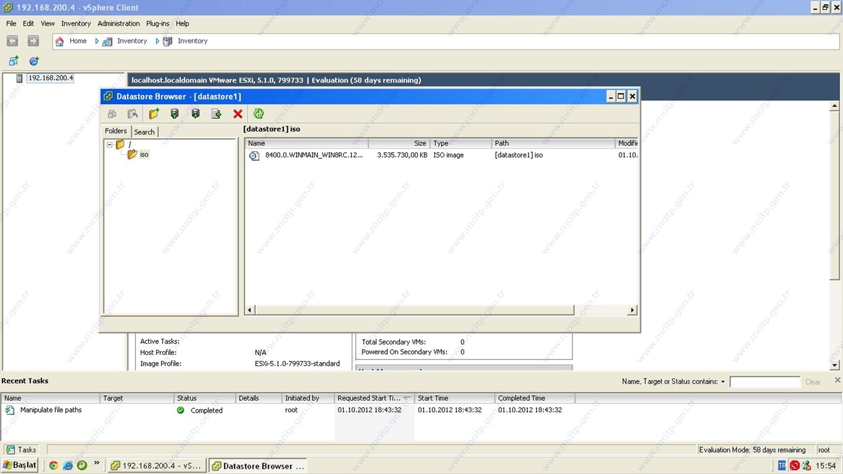Collapse the root folder tree node
Viewport: 843px width, 474px height.
click(110, 145)
